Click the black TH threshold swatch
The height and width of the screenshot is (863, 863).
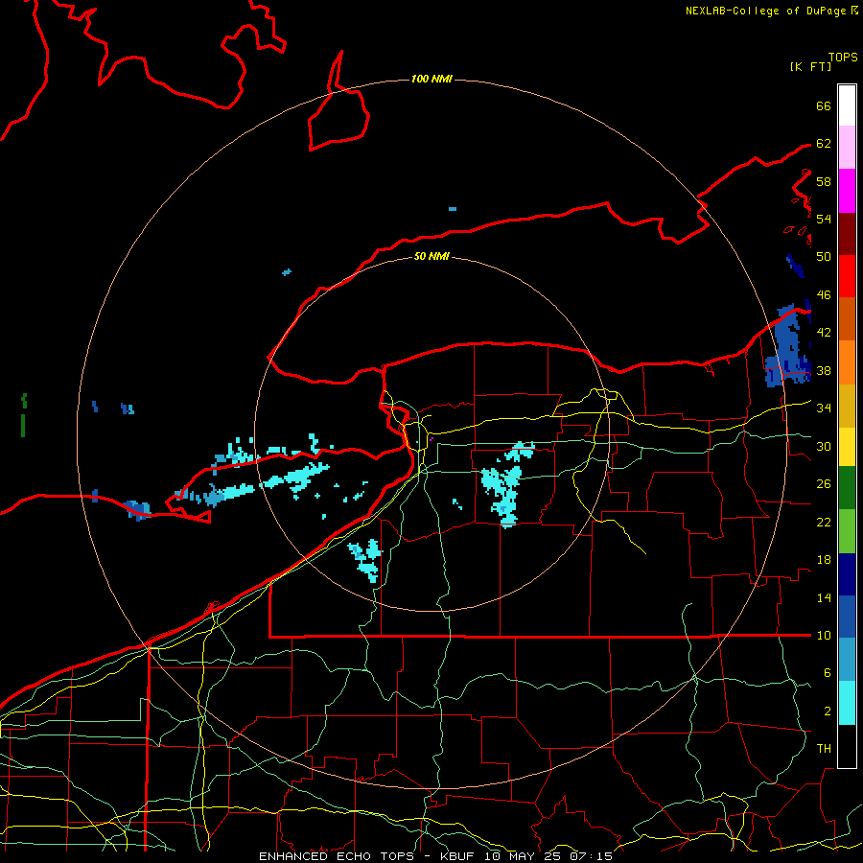[847, 746]
